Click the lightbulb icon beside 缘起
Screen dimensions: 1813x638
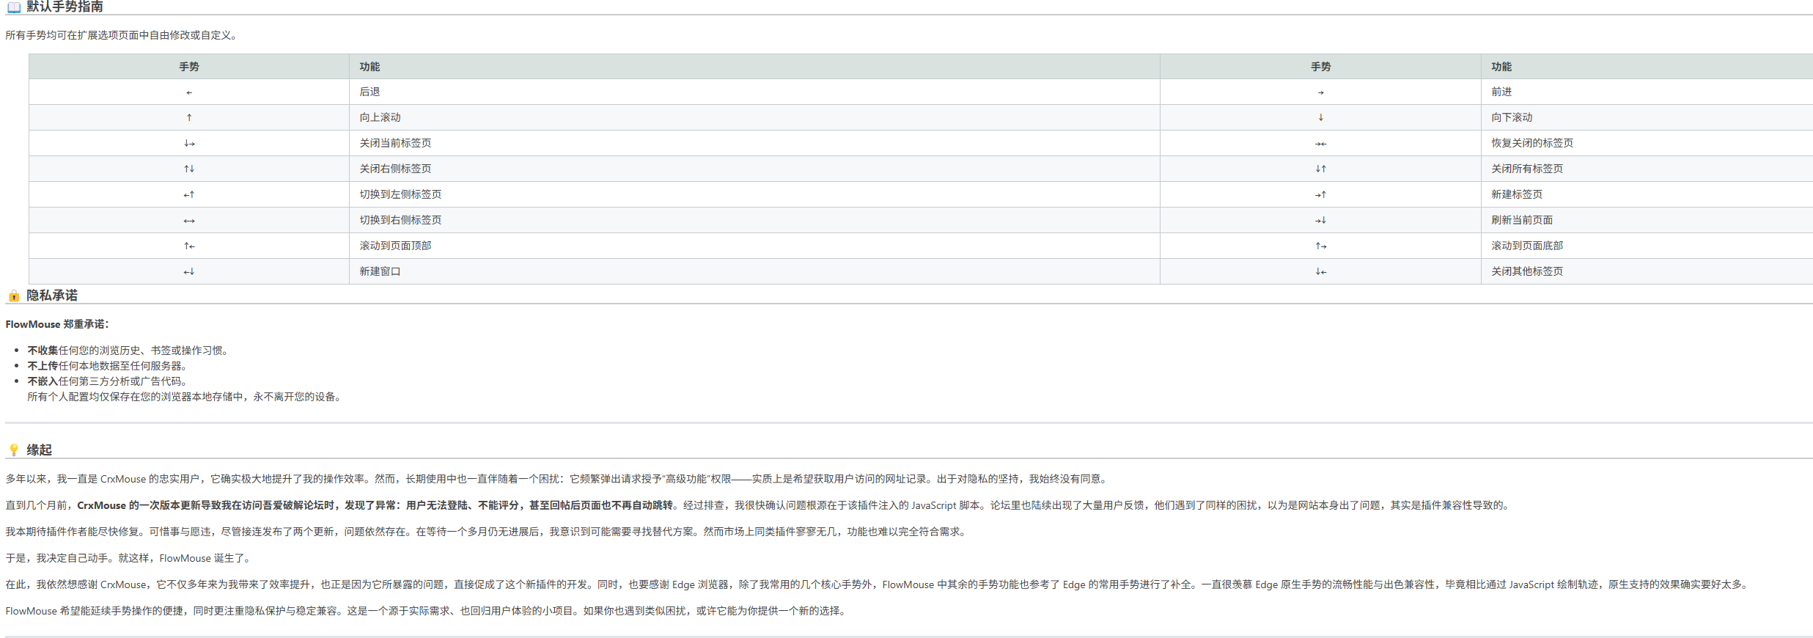coord(14,450)
